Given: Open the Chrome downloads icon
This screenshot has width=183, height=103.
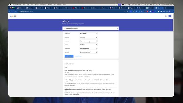Looking at the screenshot, I should [x=164, y=11].
